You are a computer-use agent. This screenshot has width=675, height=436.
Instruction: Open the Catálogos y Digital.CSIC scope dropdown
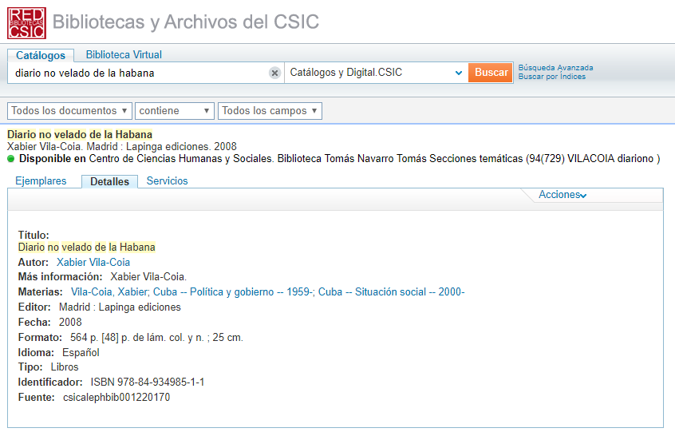coord(375,73)
